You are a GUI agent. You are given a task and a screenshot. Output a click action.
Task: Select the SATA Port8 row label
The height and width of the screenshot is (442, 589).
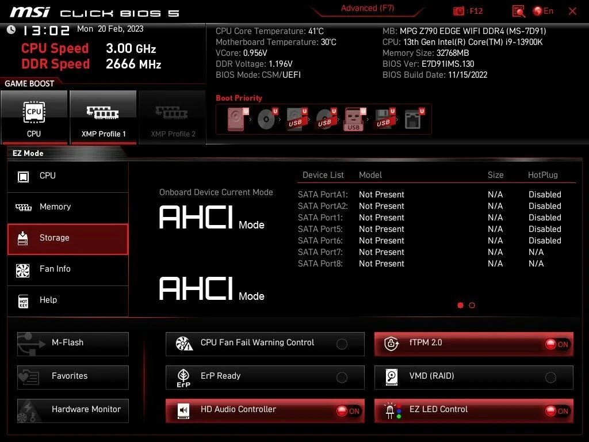[320, 264]
